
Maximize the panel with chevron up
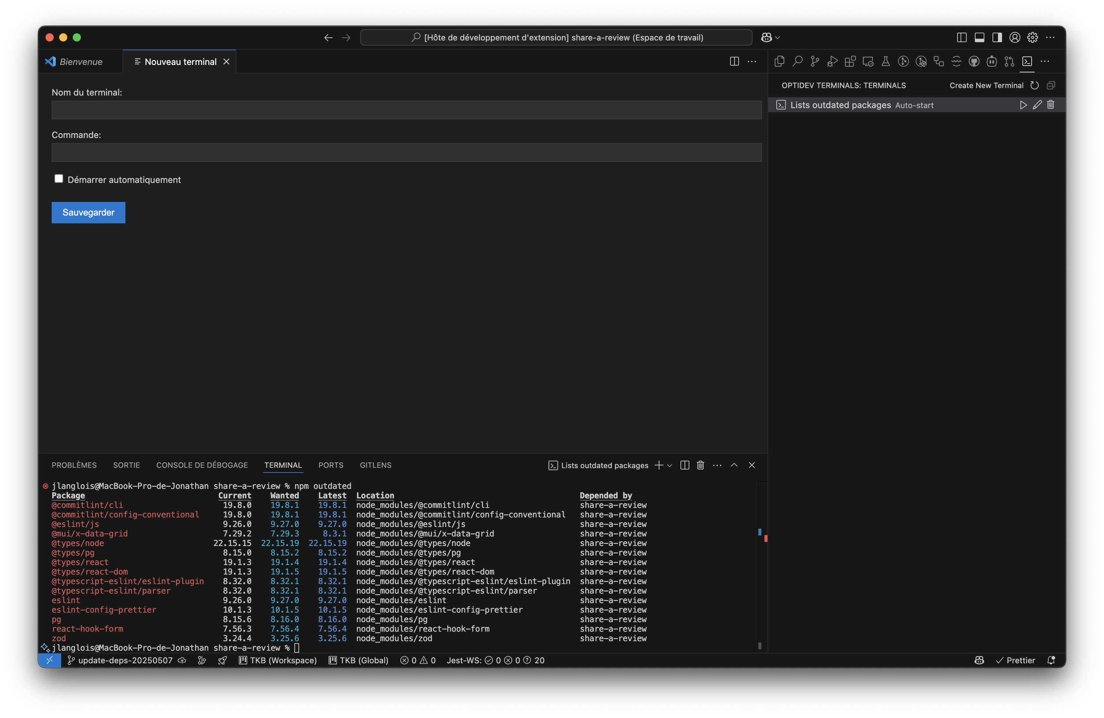[734, 465]
